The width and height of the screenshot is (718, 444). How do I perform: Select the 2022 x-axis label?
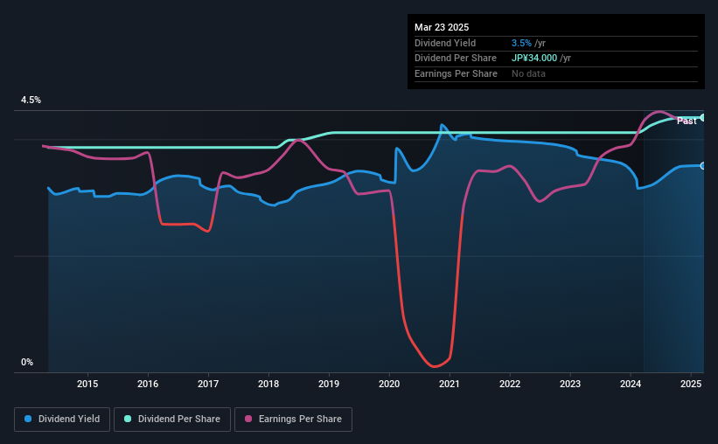click(510, 384)
